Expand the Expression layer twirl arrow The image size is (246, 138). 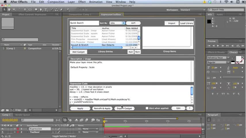(15, 129)
